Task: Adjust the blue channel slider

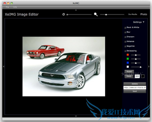Action: [x=136, y=63]
